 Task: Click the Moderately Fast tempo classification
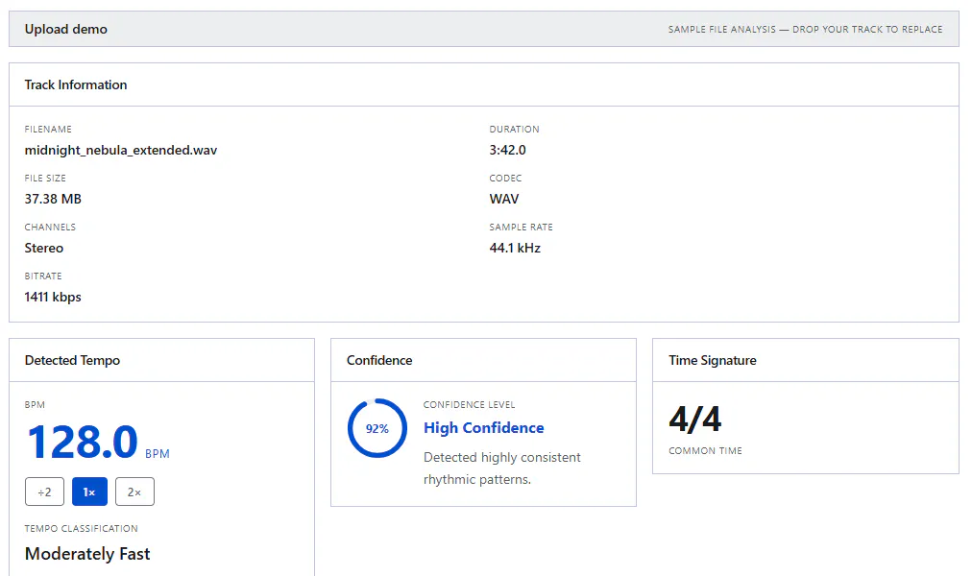pos(87,554)
